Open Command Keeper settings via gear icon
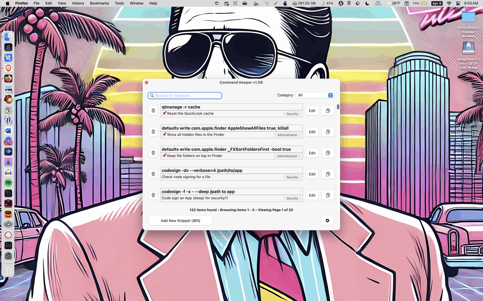 [x=327, y=220]
